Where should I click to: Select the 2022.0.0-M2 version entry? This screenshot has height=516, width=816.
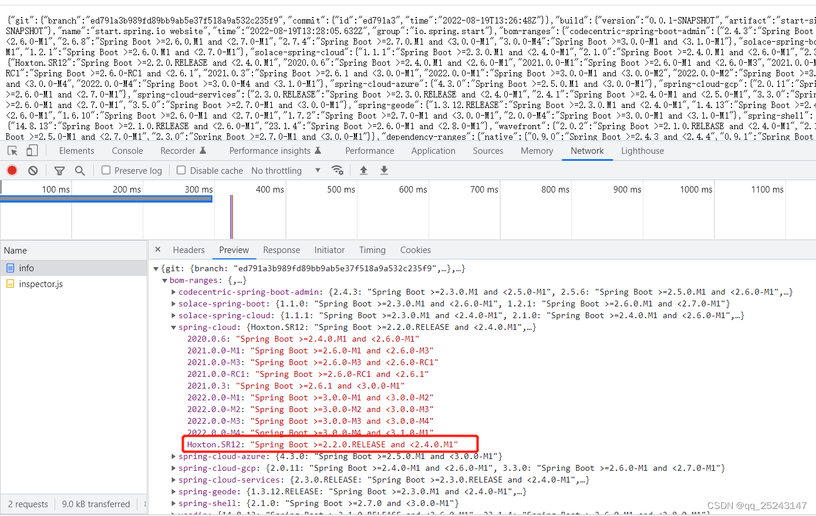point(310,409)
